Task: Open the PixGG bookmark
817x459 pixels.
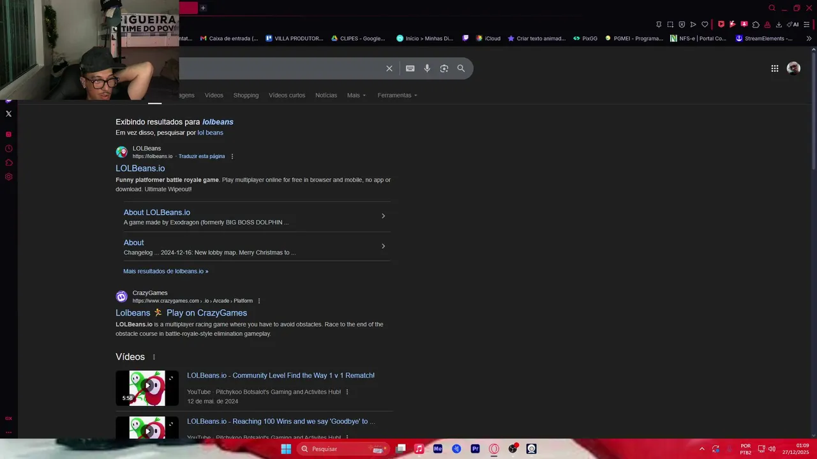Action: coord(585,38)
